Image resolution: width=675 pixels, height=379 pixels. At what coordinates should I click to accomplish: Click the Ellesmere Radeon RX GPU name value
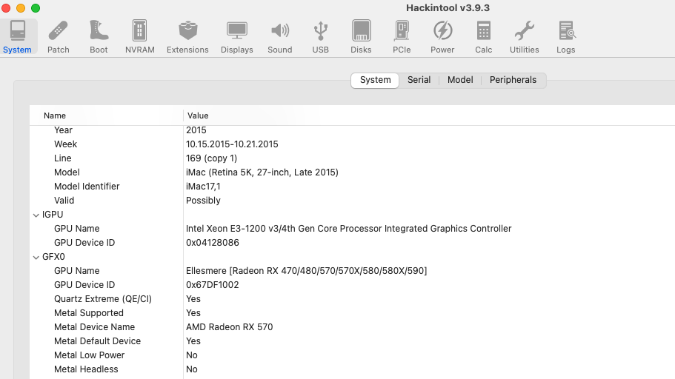click(x=307, y=271)
